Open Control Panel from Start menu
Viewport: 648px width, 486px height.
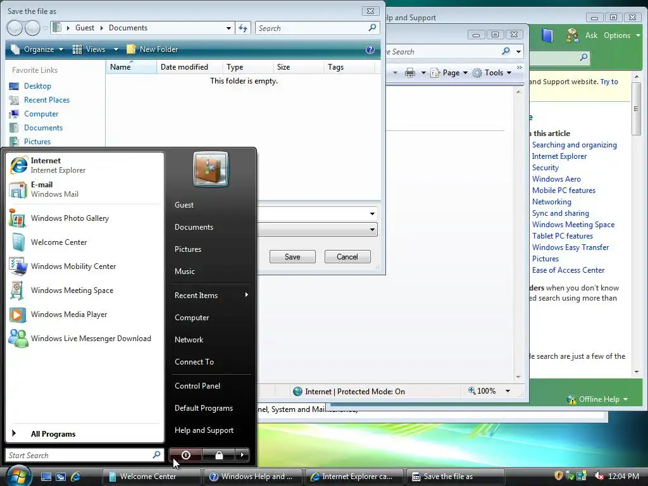point(211,385)
